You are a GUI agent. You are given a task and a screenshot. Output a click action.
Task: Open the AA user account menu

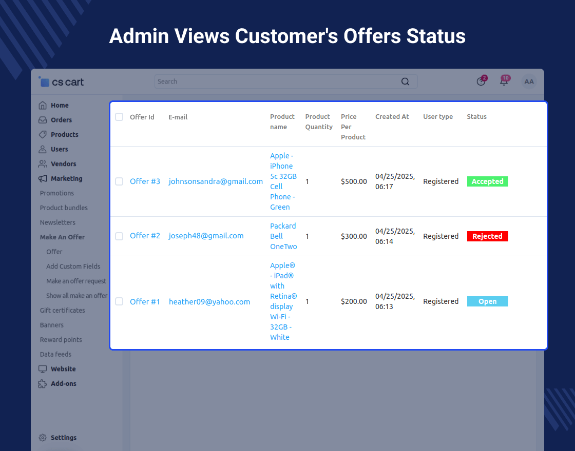point(529,81)
